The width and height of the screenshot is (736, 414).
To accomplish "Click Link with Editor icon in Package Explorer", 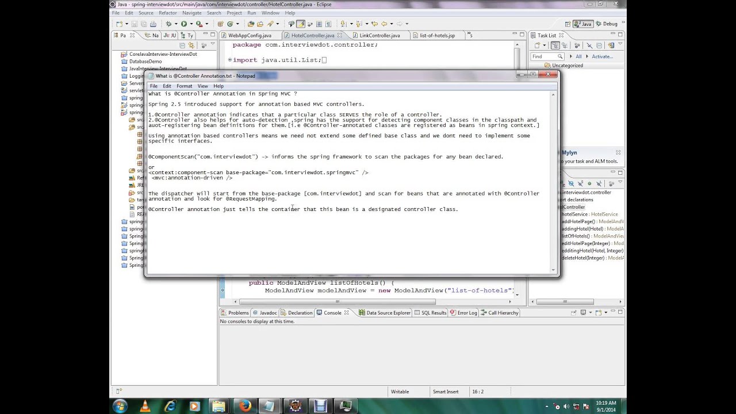I will point(191,45).
